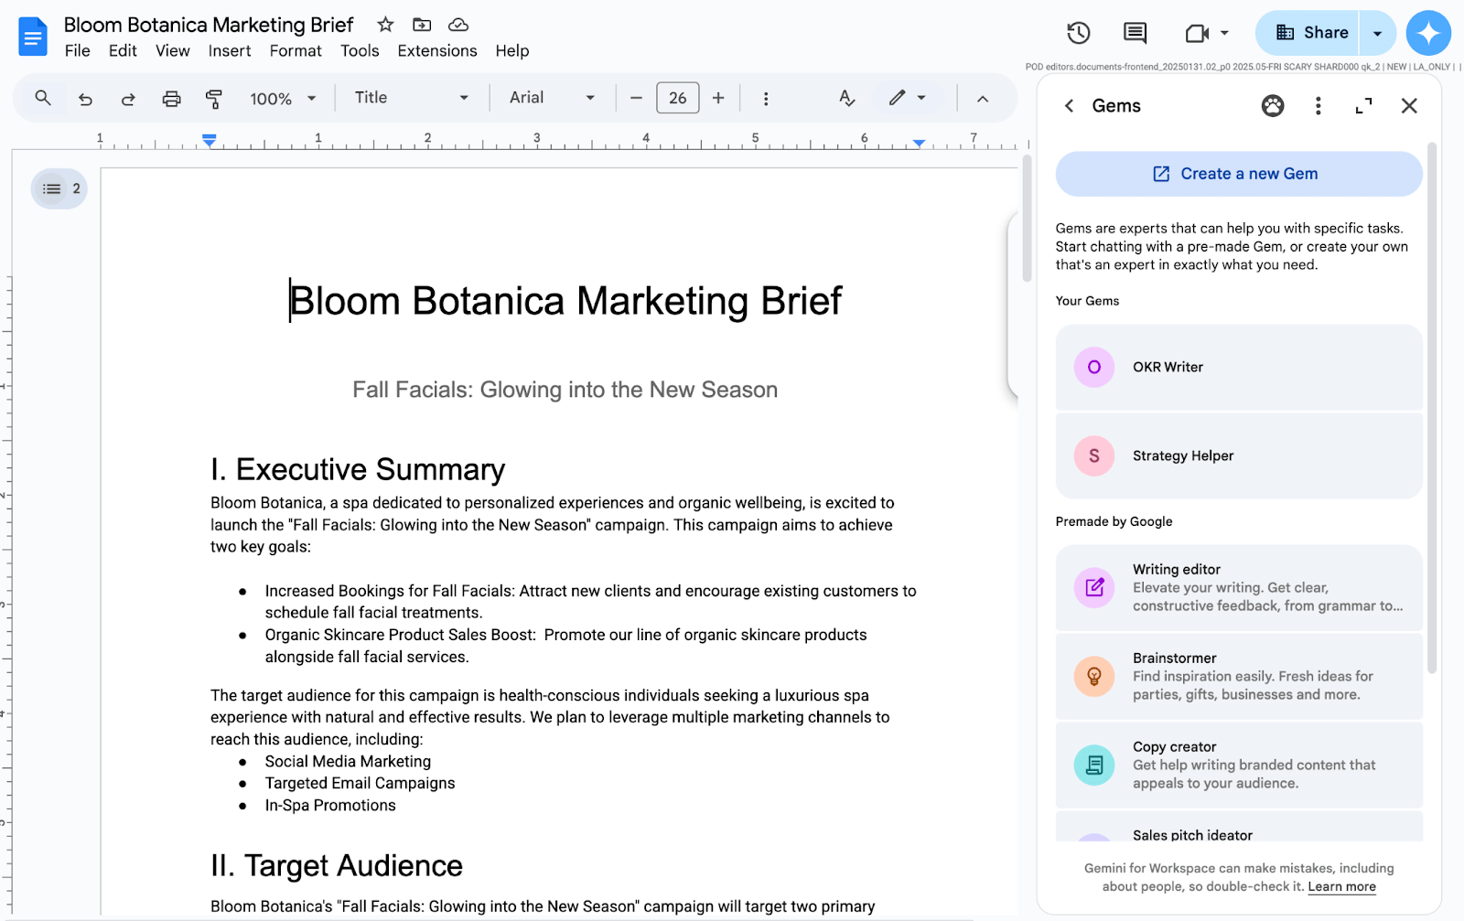Print the marketing brief

click(171, 98)
